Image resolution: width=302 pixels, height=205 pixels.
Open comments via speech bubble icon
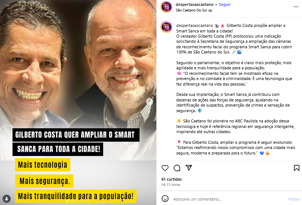(x=177, y=168)
